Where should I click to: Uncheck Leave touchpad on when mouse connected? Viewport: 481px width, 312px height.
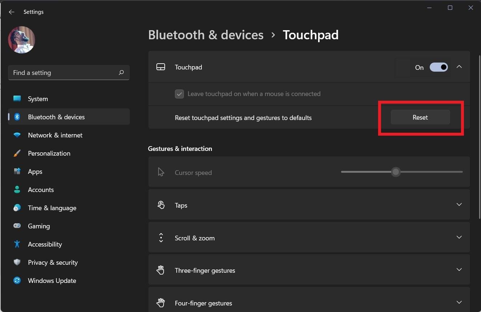point(179,94)
